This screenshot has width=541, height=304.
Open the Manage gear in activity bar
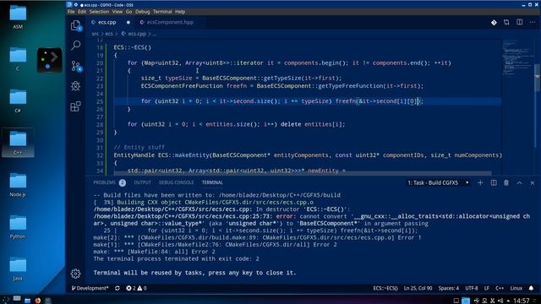pyautogui.click(x=75, y=274)
